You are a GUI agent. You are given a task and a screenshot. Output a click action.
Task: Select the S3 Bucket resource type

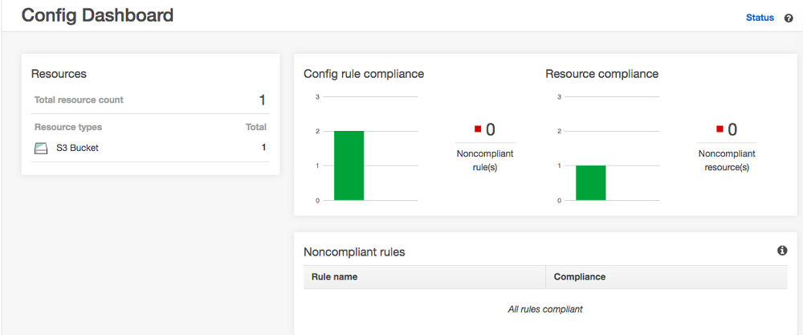pyautogui.click(x=77, y=148)
